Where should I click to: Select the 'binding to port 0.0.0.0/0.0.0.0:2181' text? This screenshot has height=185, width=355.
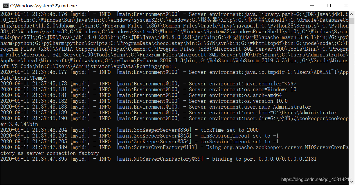point(264,159)
